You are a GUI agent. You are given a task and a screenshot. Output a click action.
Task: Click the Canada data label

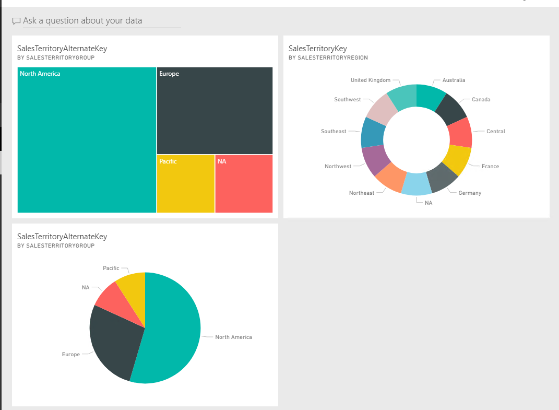point(481,100)
